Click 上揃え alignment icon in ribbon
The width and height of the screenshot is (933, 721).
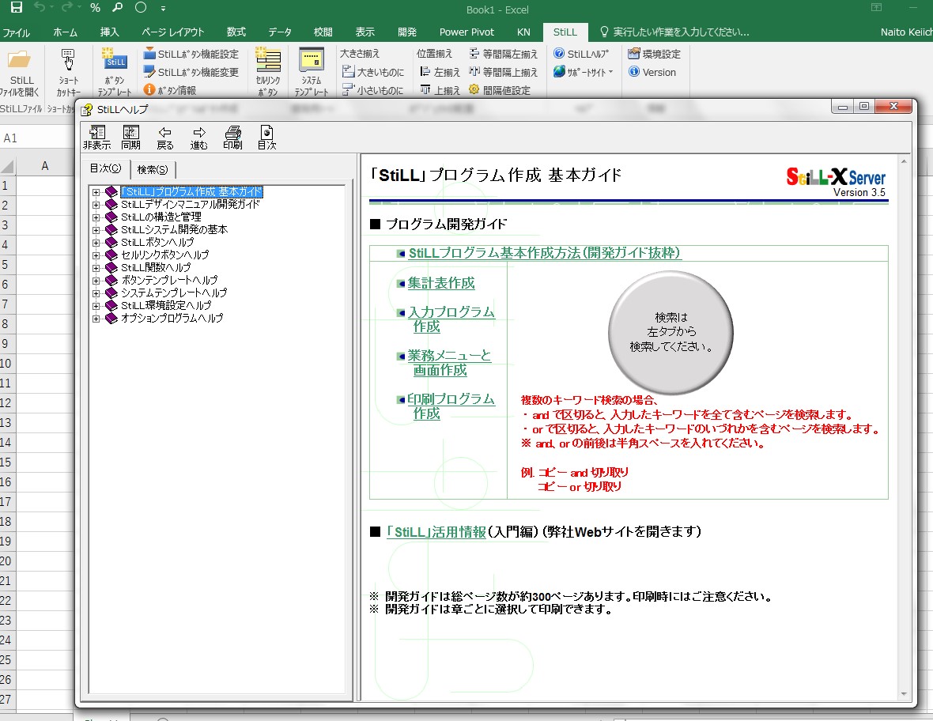tap(440, 90)
